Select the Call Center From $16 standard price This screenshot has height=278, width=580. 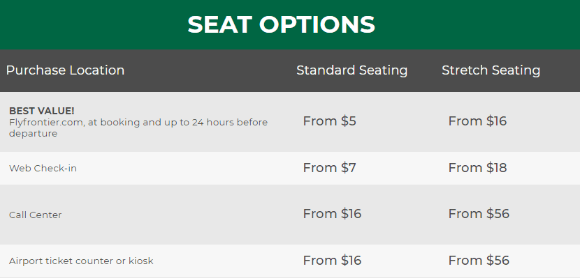click(x=332, y=214)
